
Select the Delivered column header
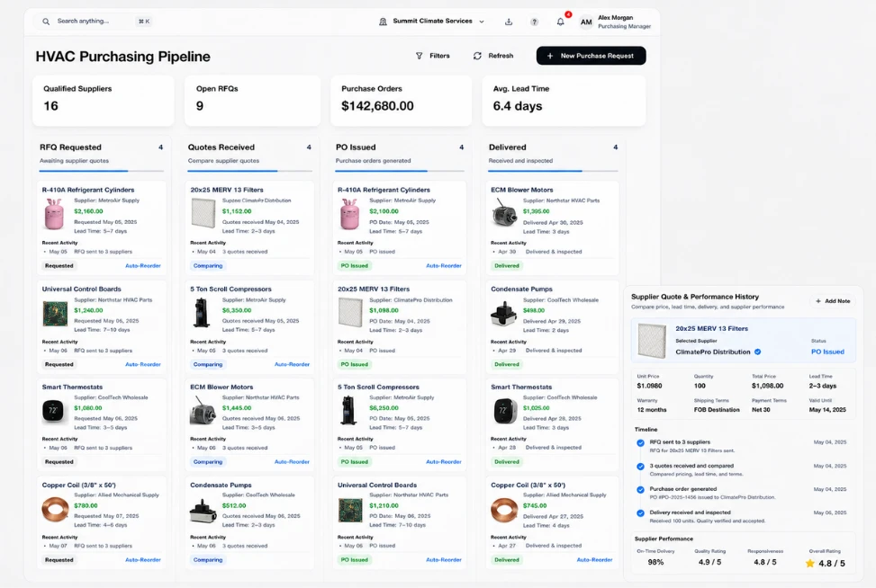(x=507, y=147)
